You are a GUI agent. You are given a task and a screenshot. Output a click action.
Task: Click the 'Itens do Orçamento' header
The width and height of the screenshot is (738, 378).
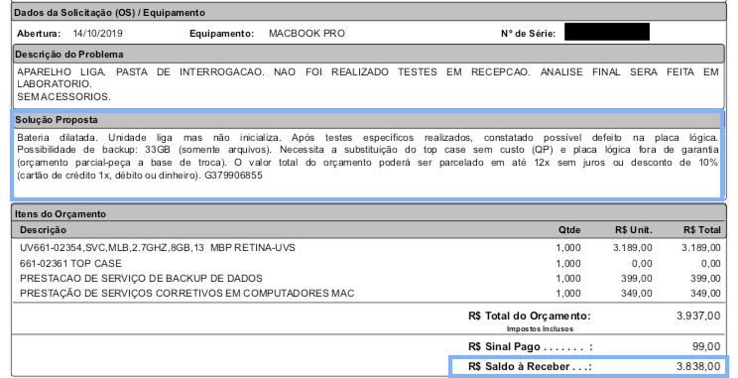click(x=369, y=213)
